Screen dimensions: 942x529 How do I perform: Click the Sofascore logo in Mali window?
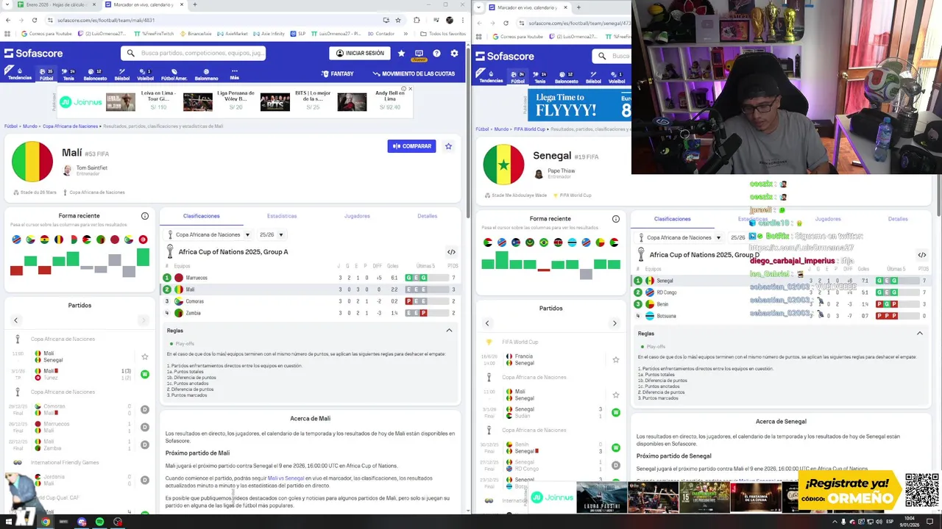pos(34,53)
